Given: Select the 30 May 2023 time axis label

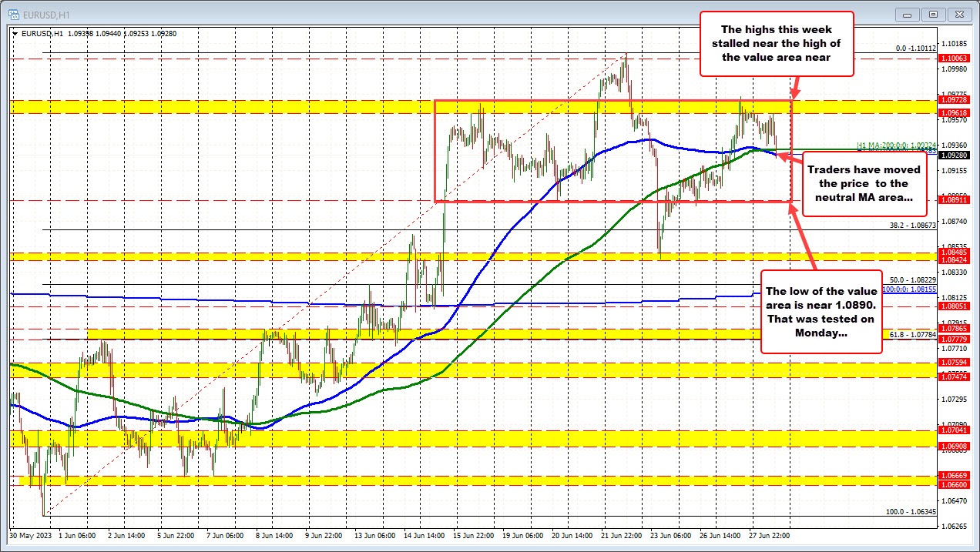Looking at the screenshot, I should point(31,534).
